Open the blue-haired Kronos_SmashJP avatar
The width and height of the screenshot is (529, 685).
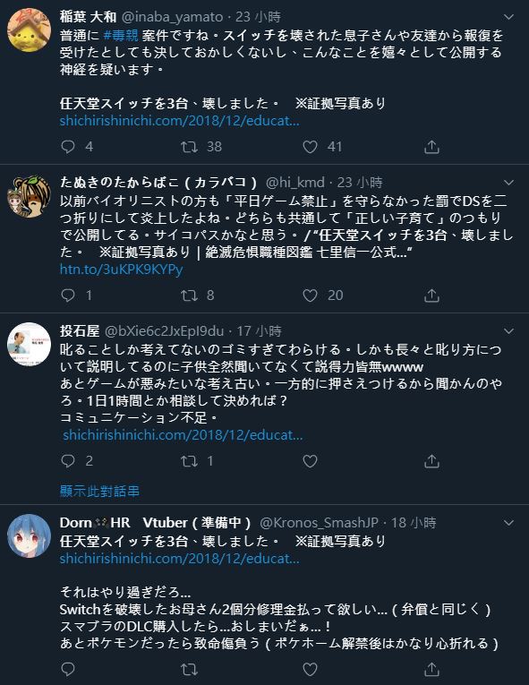click(30, 536)
